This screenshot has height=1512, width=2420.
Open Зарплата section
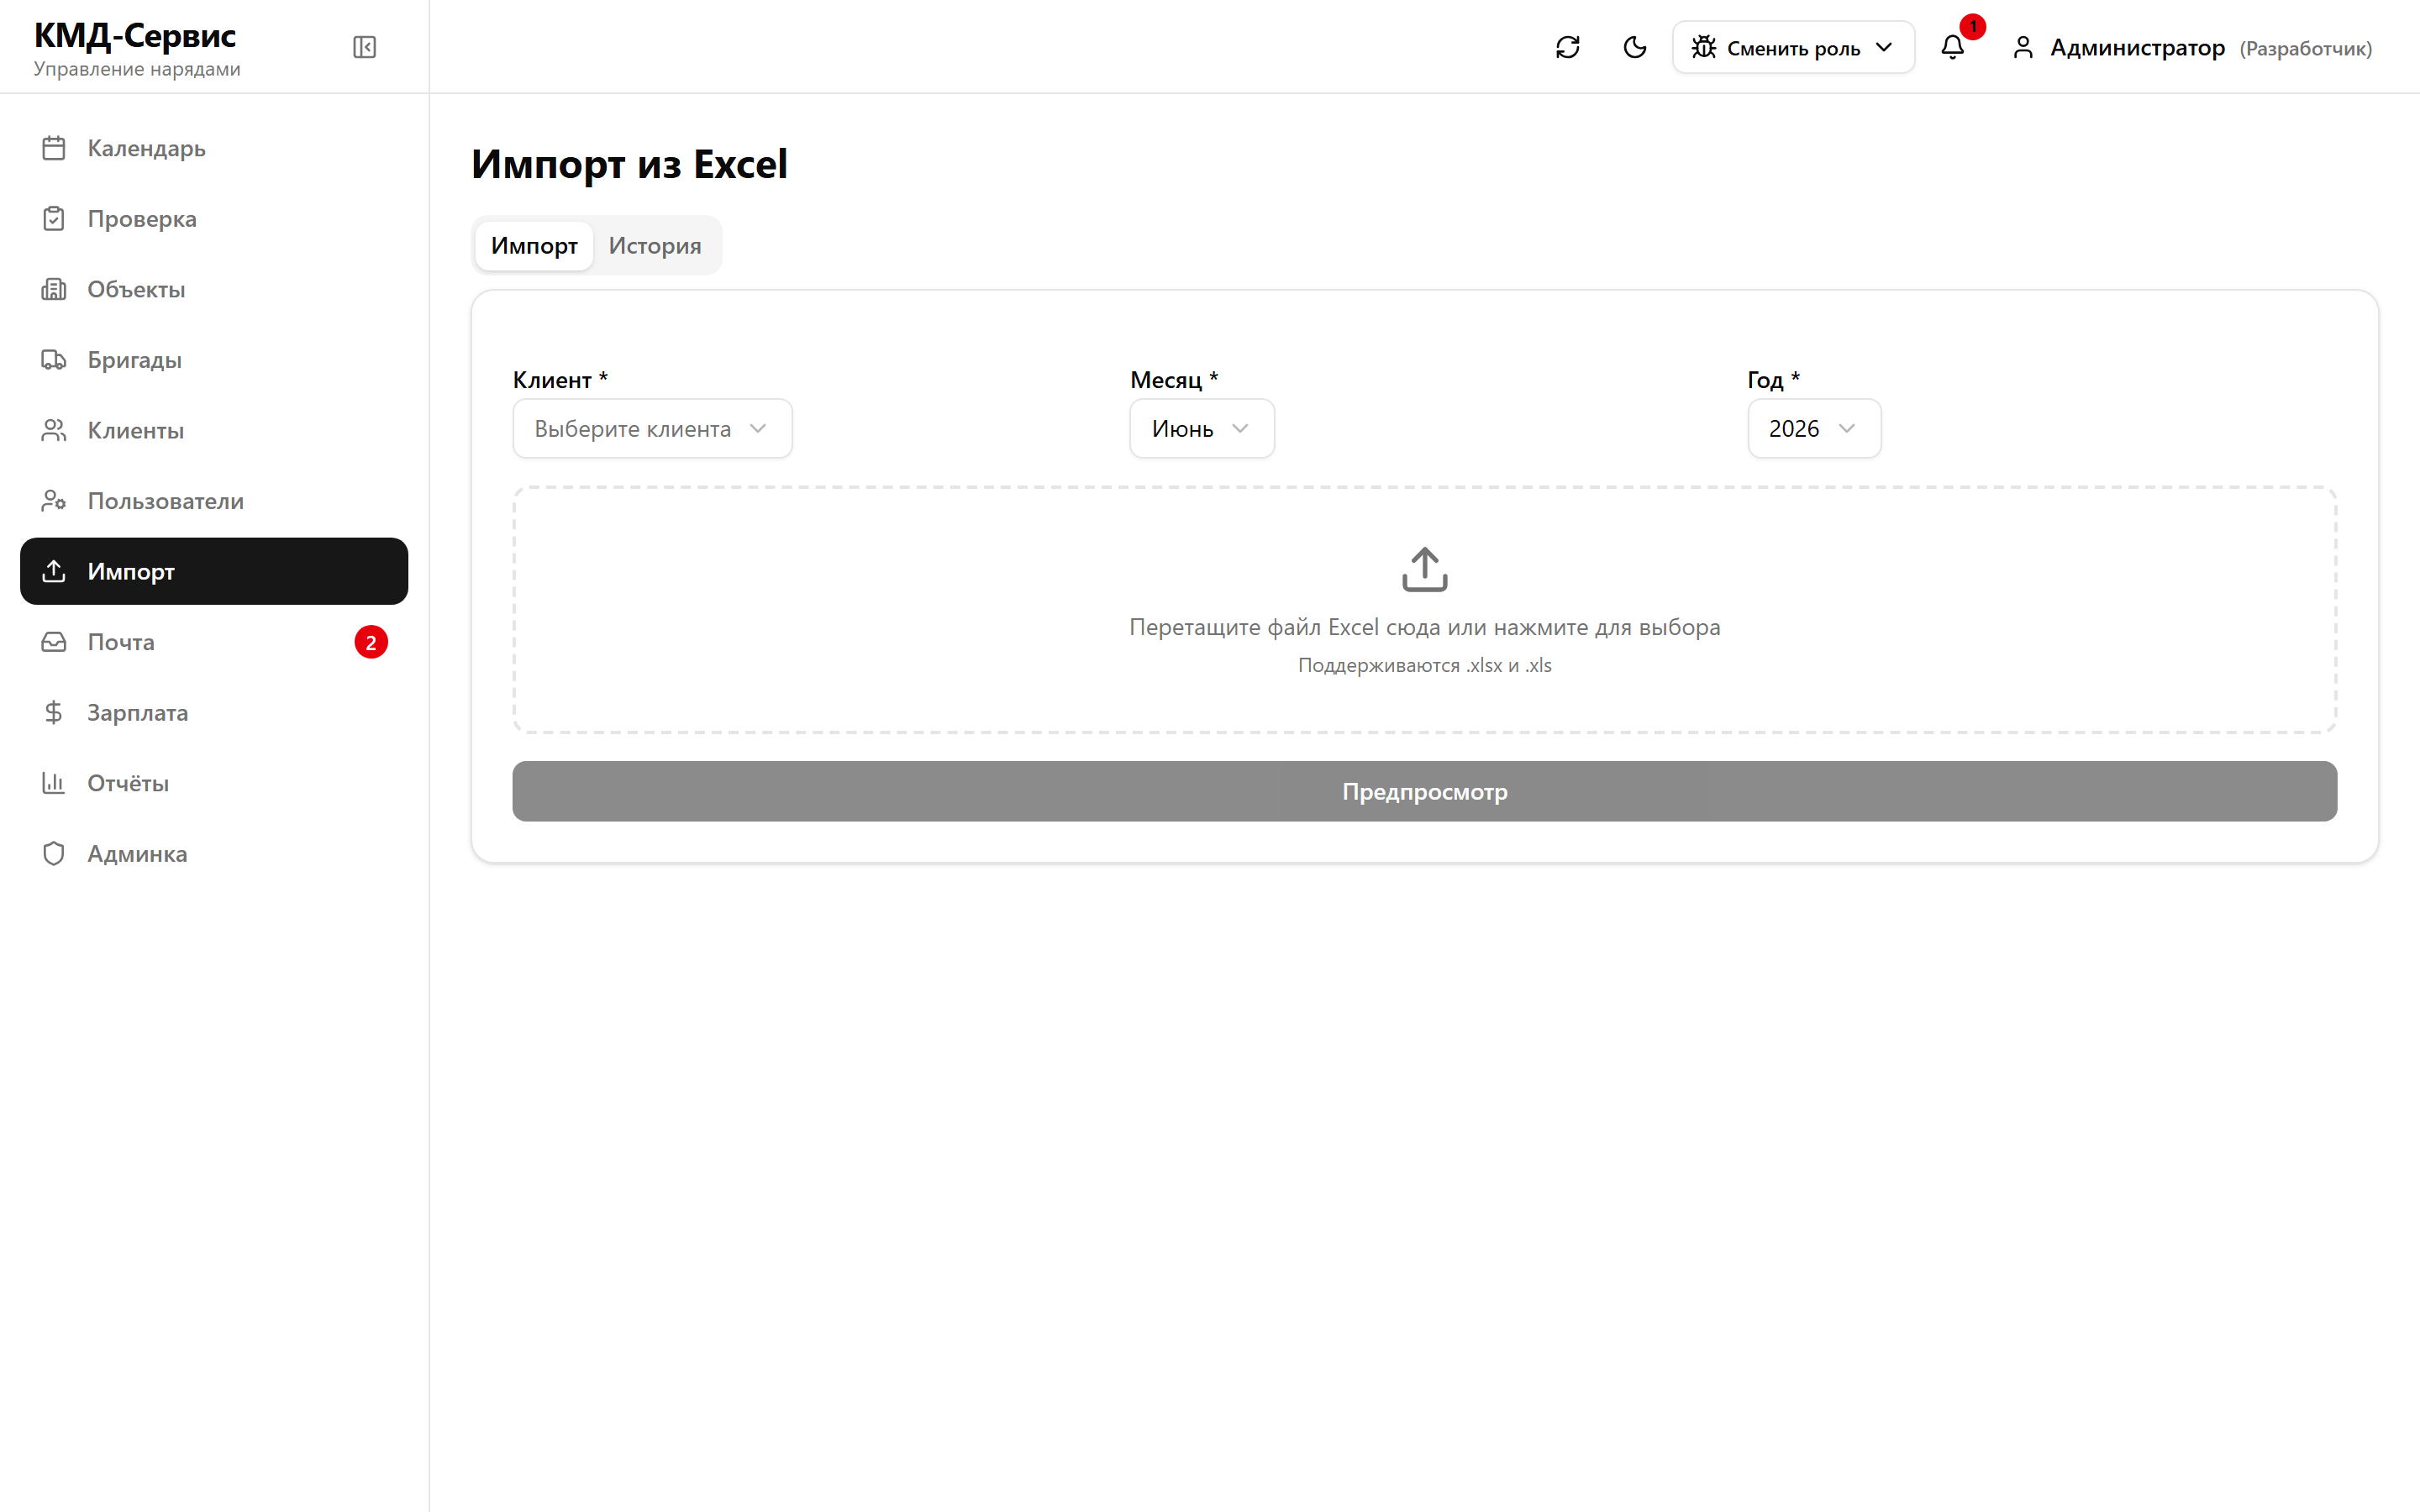[x=214, y=712]
